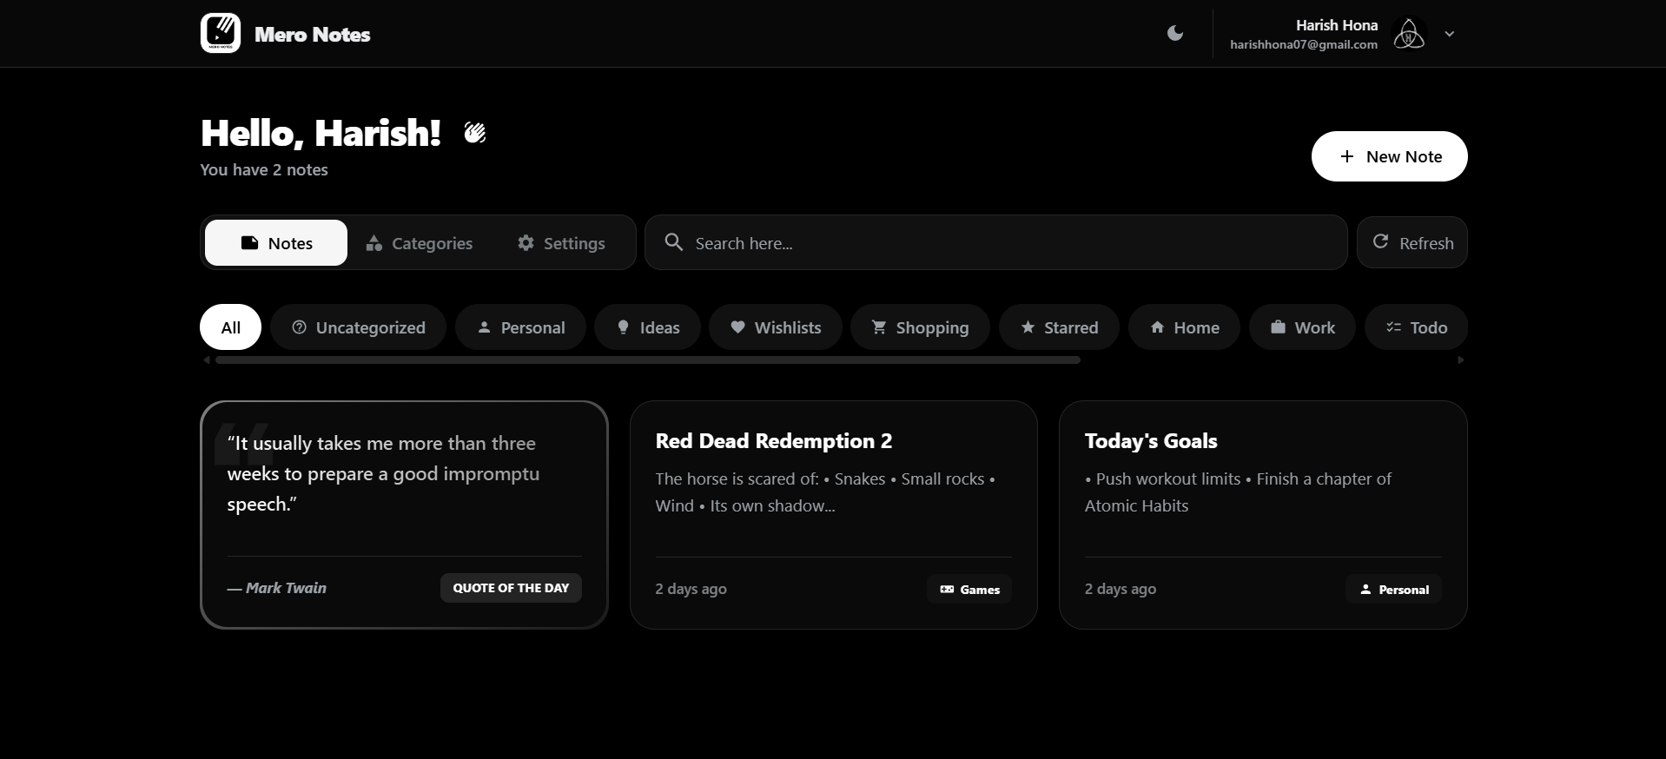Click the Mark Twain quote text

383,473
